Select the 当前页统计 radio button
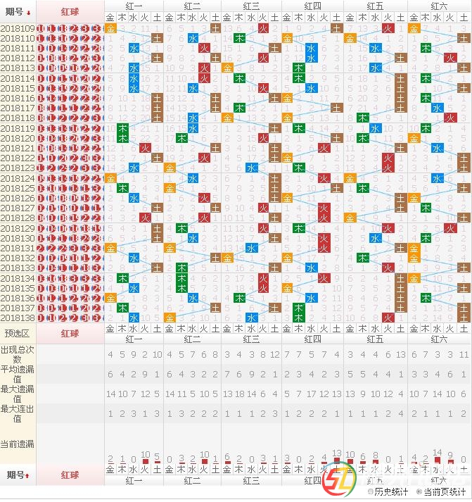Image resolution: width=472 pixels, height=502 pixels. coord(419,491)
